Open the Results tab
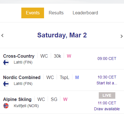 click(56, 13)
